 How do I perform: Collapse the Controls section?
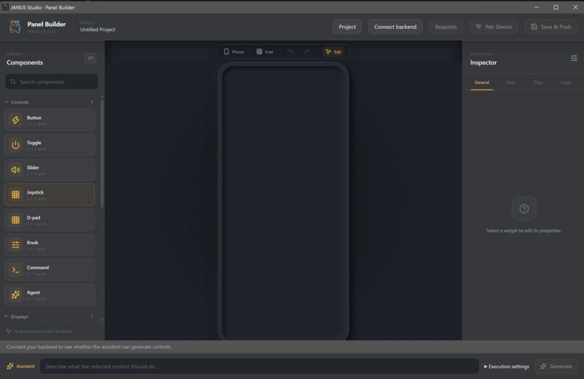tap(7, 102)
